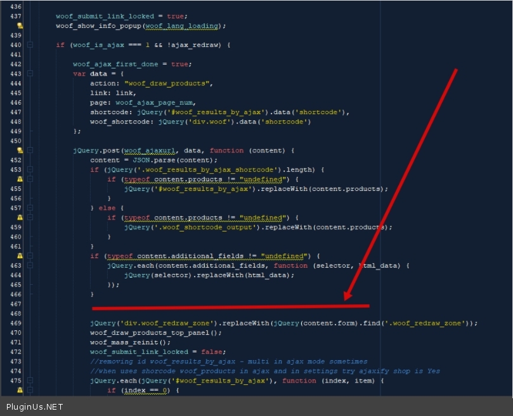Click warning icon on content.additional_fields line

20,256
